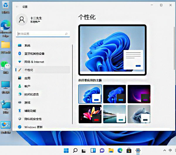Minimize the settings window
Image resolution: width=176 pixels, height=155 pixels.
152,5
